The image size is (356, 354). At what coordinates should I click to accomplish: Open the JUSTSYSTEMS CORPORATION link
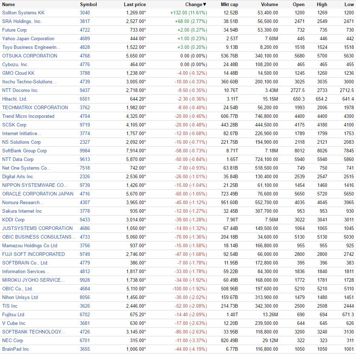(x=37, y=229)
